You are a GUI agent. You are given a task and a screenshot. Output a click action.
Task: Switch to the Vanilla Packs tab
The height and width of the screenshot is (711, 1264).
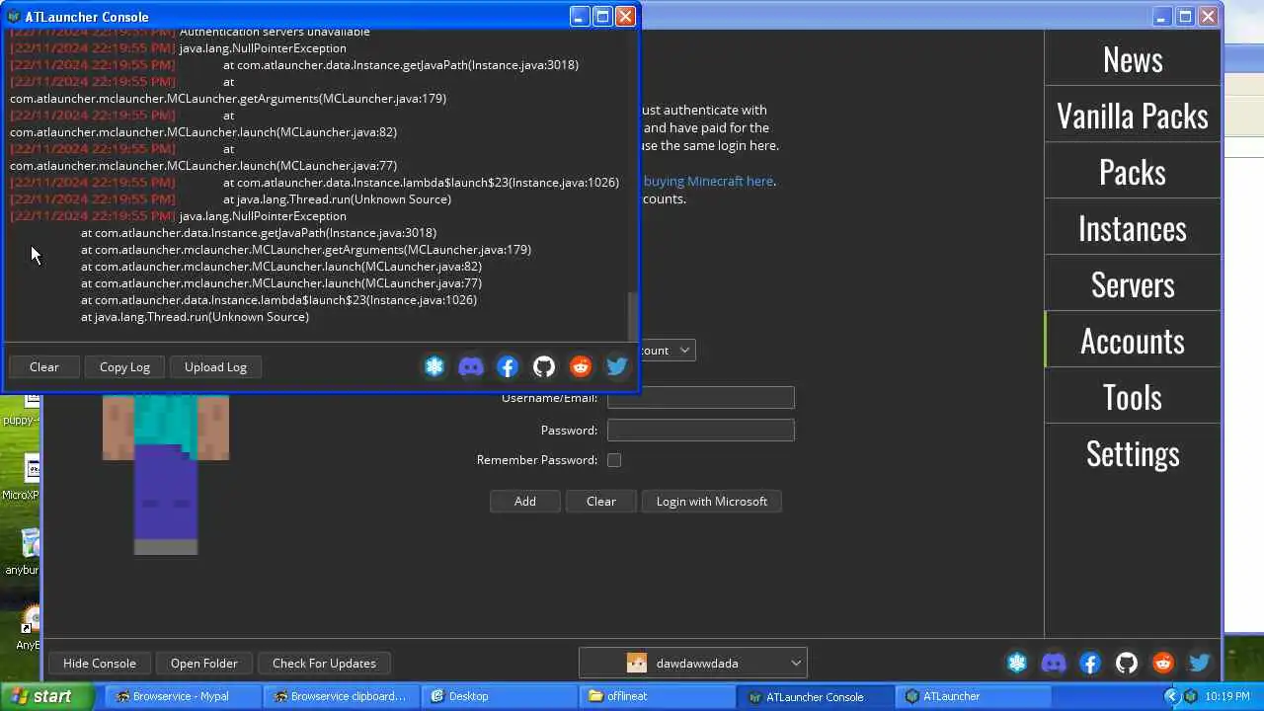[1133, 116]
